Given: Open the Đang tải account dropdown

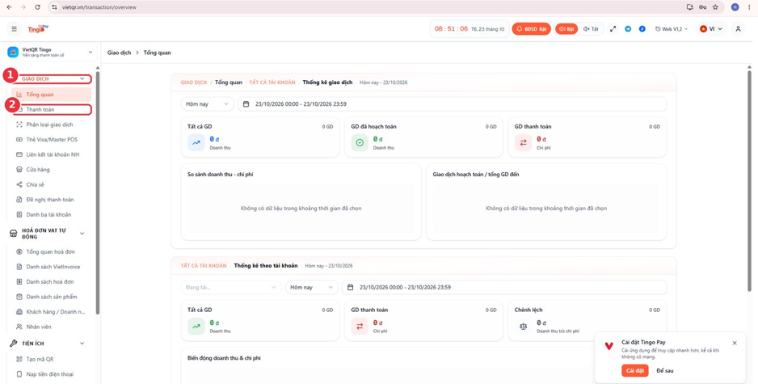Looking at the screenshot, I should click(231, 287).
